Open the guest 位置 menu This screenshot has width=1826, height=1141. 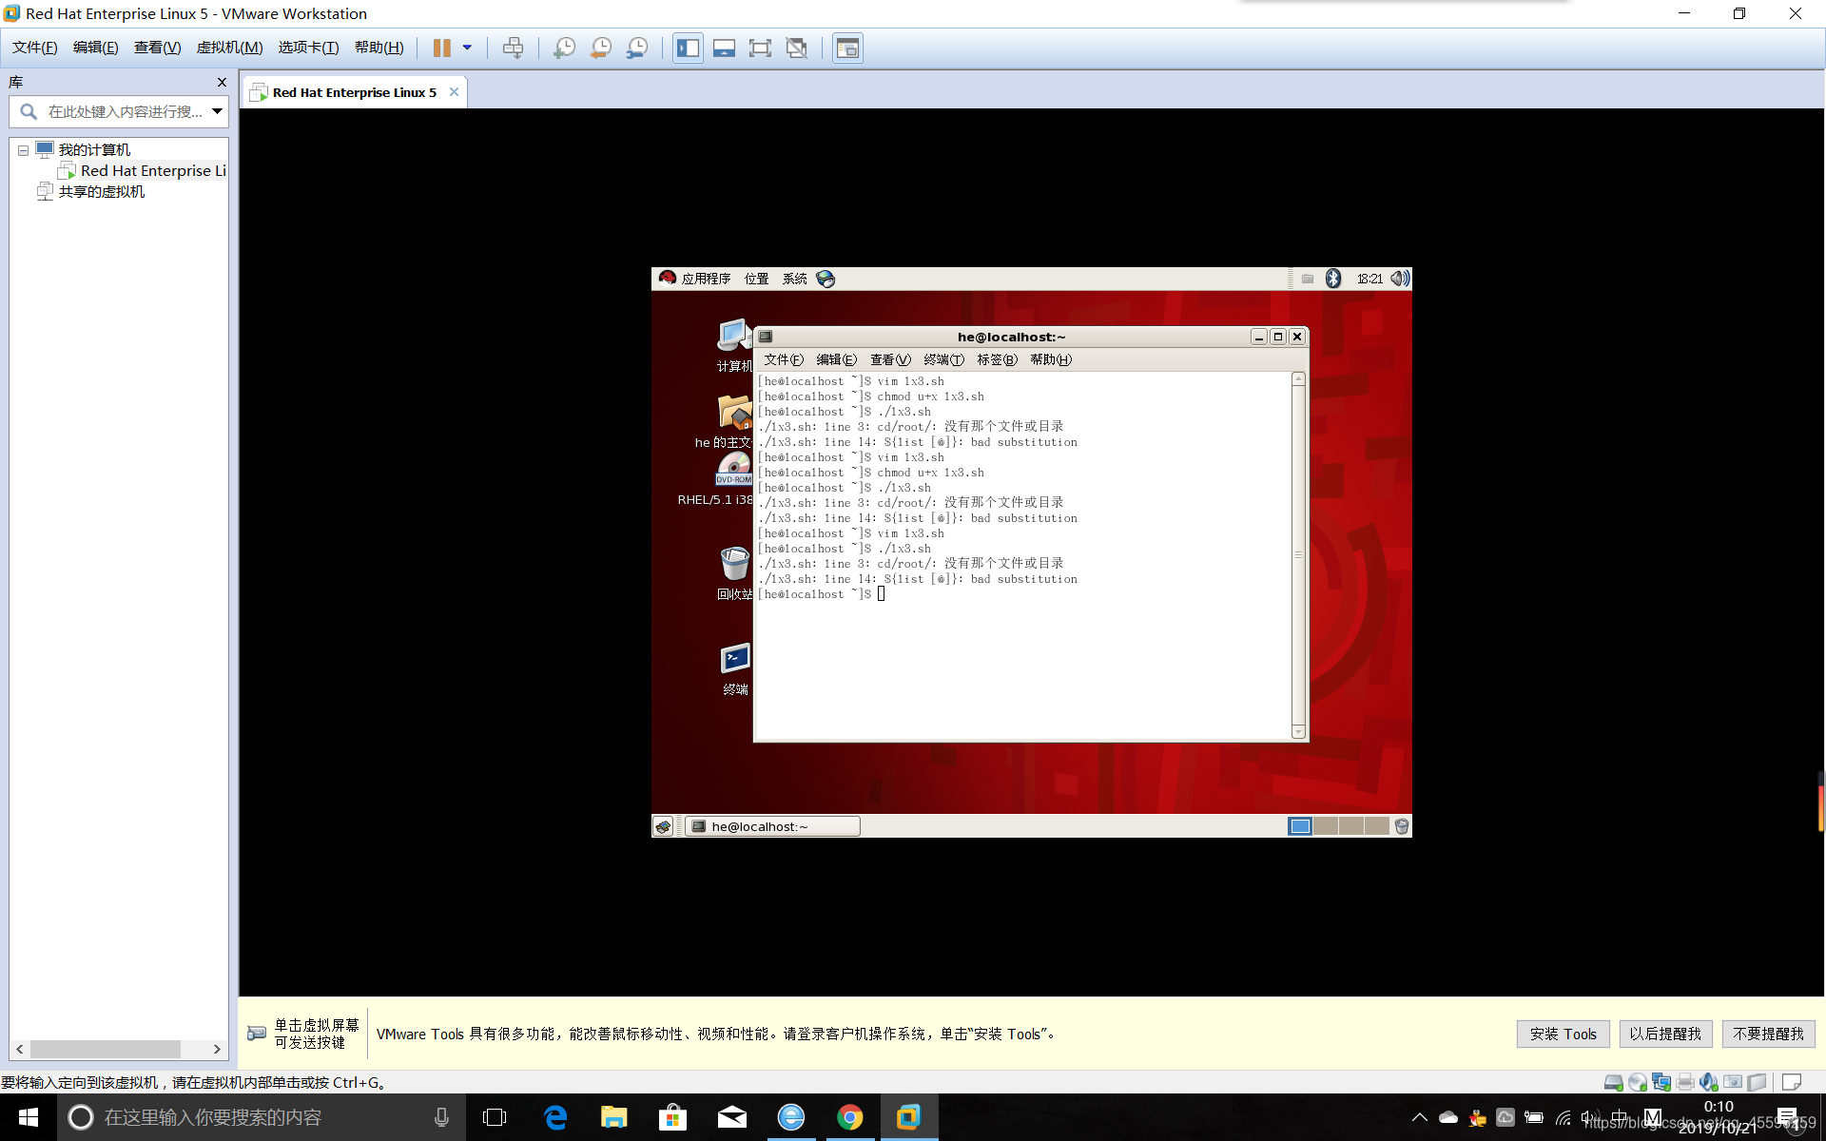click(x=756, y=279)
